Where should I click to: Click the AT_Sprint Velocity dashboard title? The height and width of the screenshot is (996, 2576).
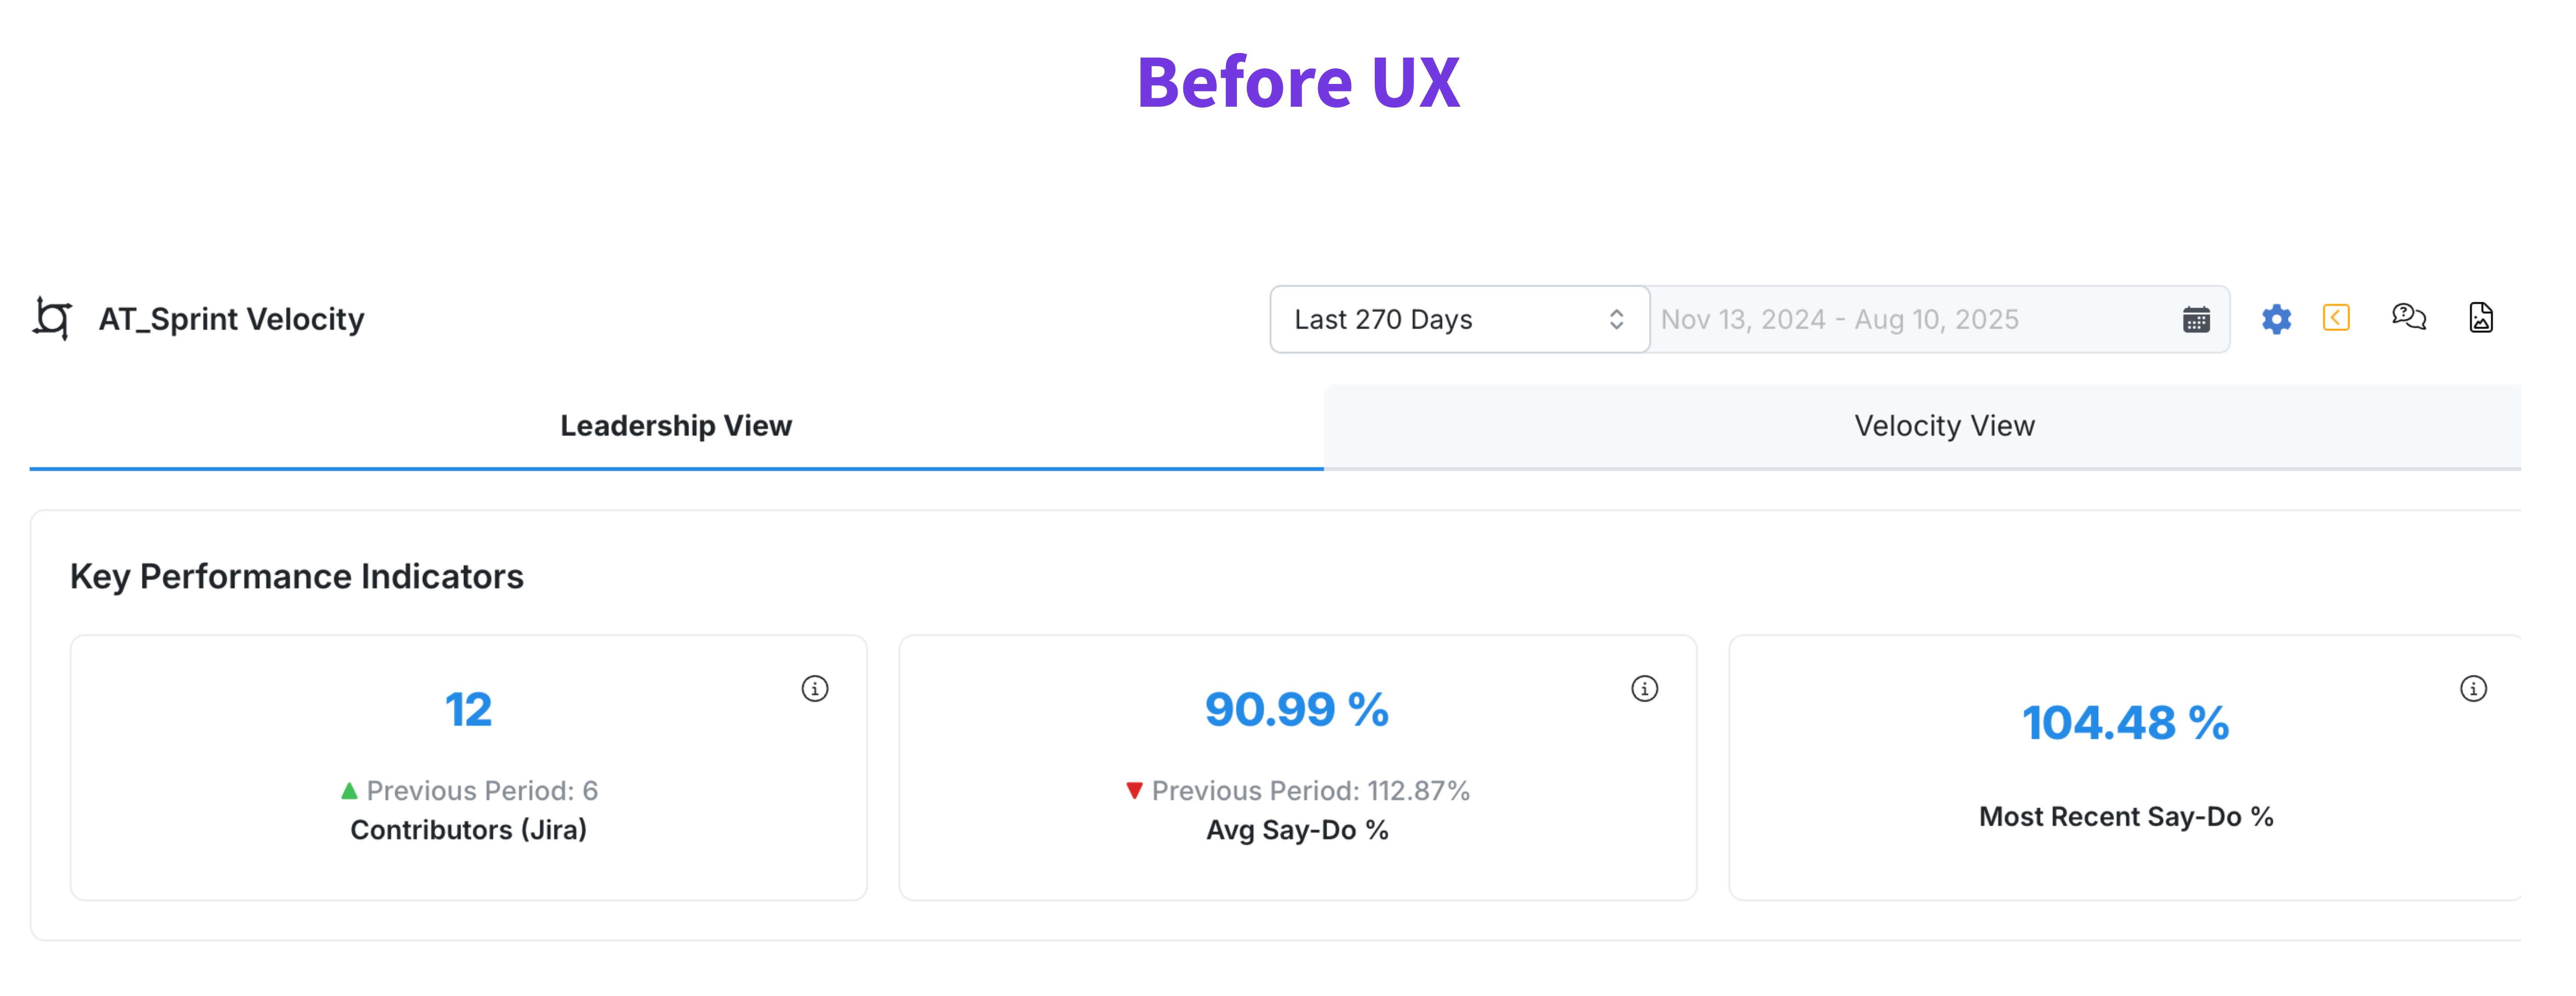(231, 320)
